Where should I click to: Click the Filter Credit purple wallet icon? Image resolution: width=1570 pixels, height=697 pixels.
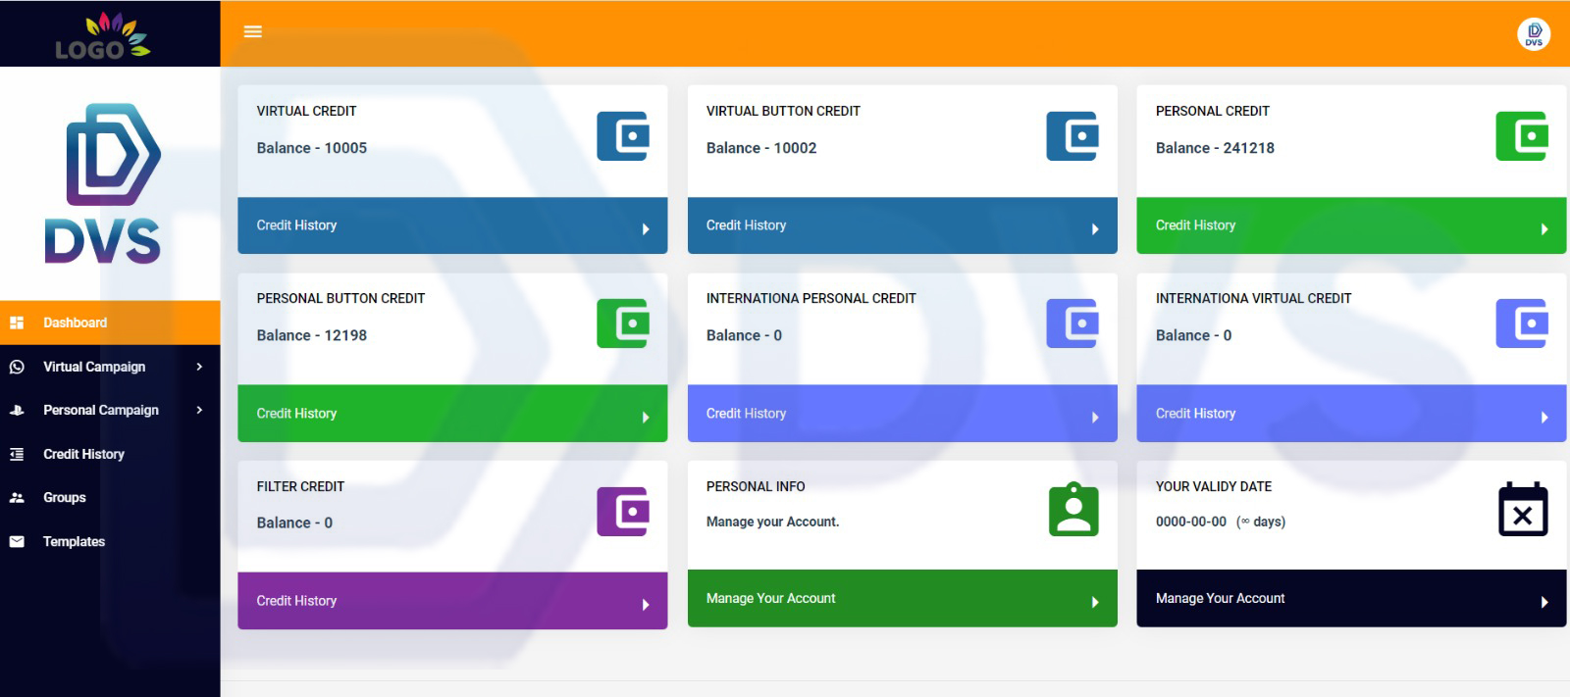[x=623, y=512]
